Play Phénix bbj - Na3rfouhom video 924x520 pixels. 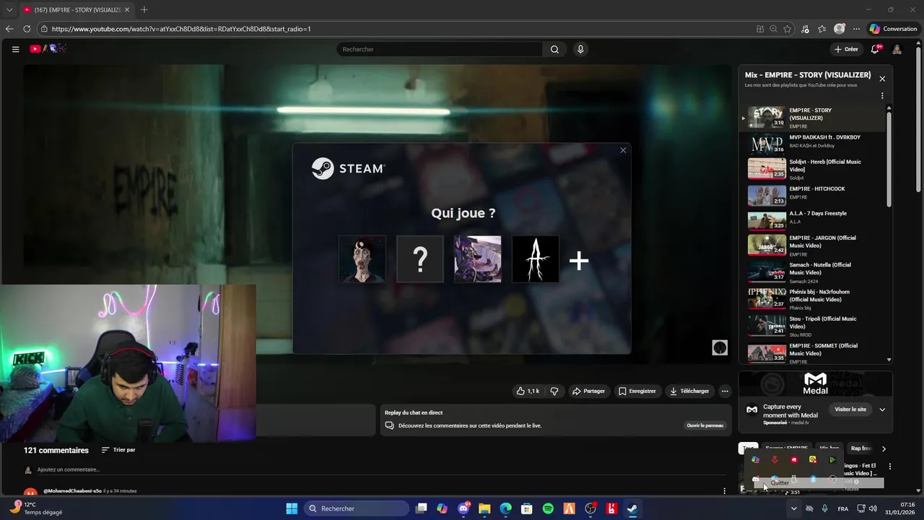(x=812, y=299)
